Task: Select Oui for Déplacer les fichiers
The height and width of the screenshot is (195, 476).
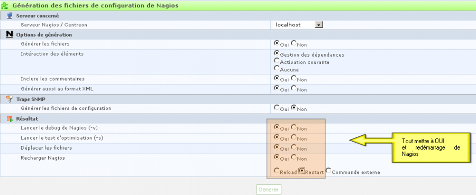Action: [x=276, y=147]
